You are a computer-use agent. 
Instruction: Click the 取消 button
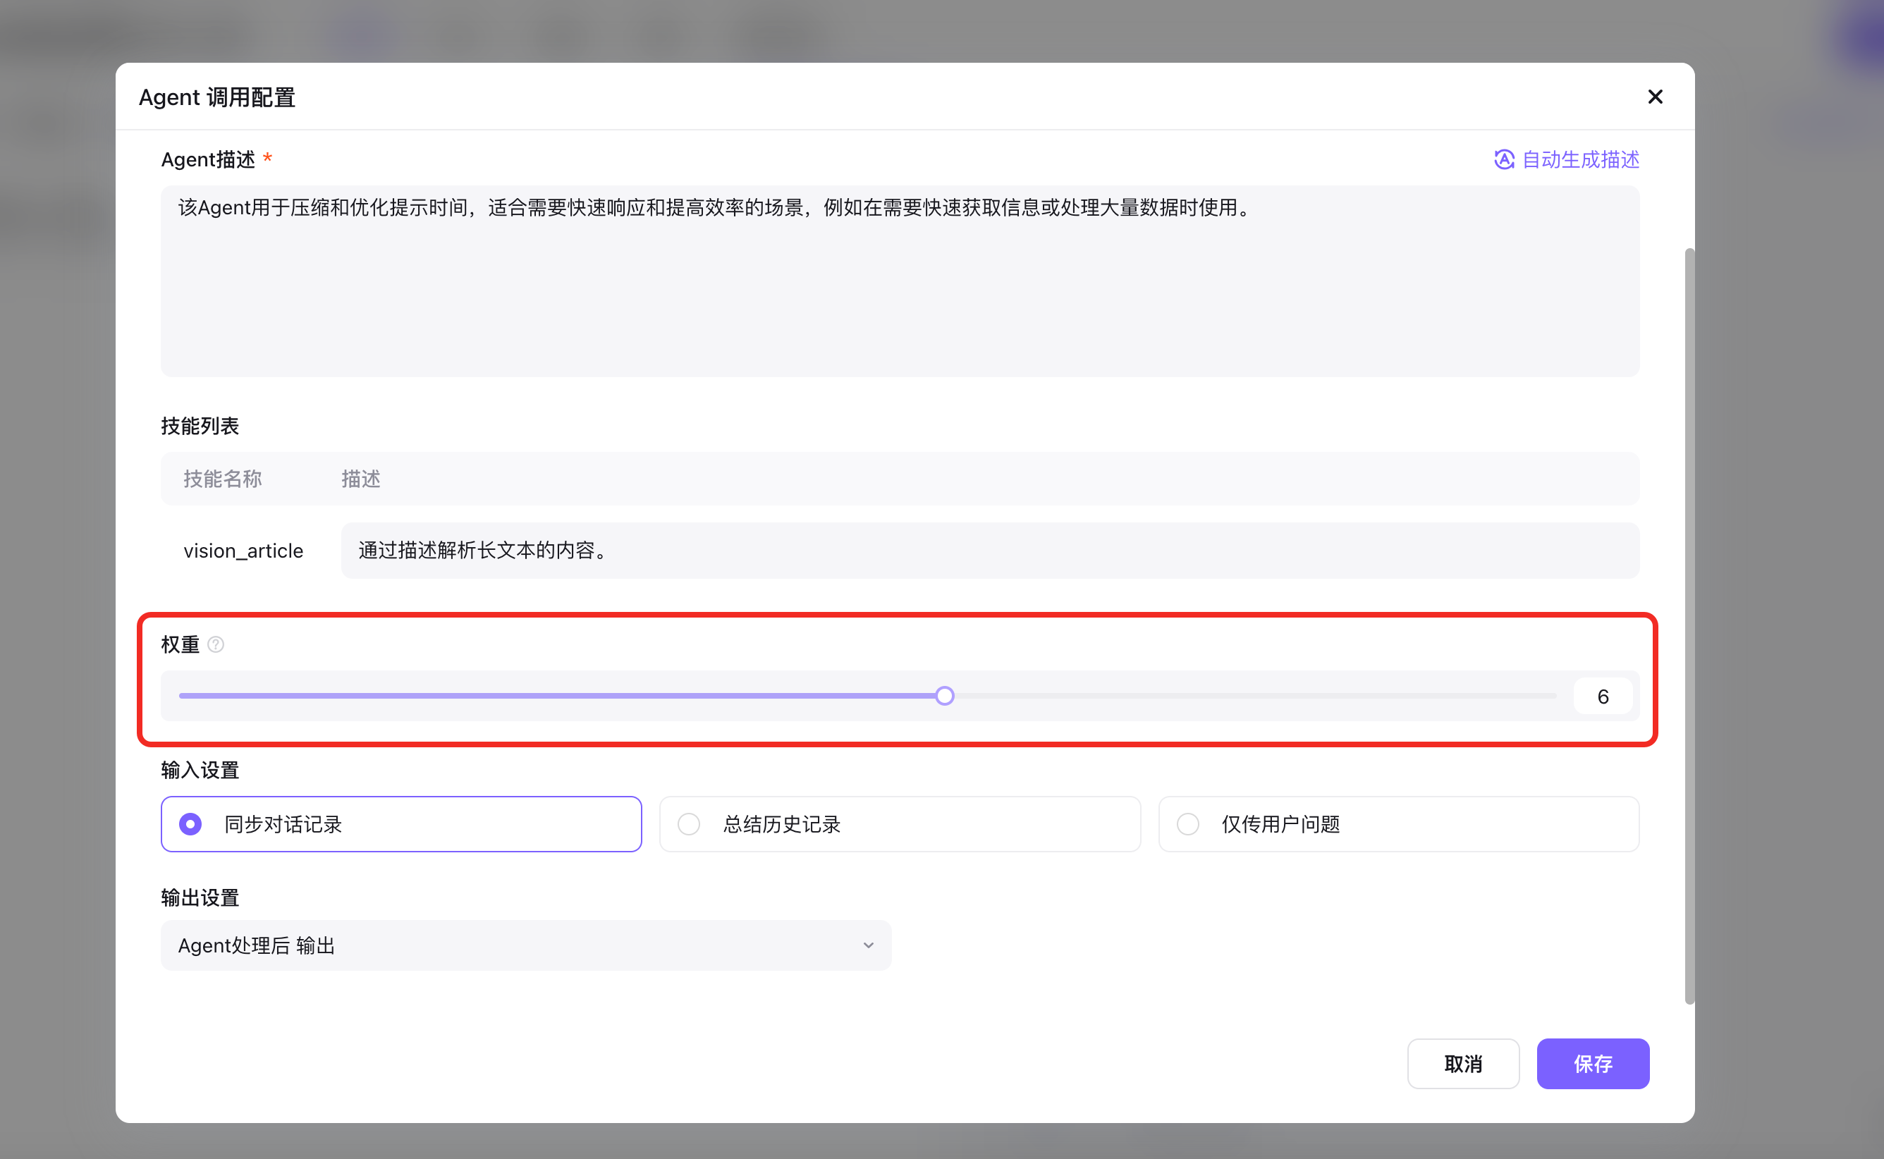point(1463,1063)
